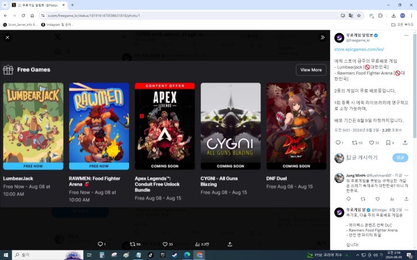
Task: Open the Chrome three-dot menu
Action: pyautogui.click(x=411, y=16)
